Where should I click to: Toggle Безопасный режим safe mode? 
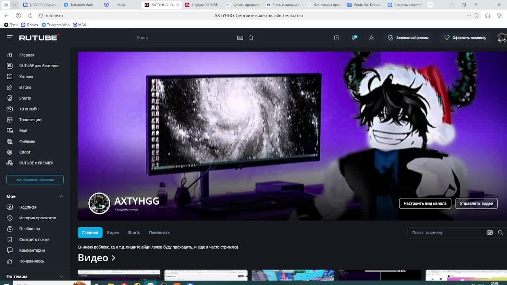coord(408,38)
